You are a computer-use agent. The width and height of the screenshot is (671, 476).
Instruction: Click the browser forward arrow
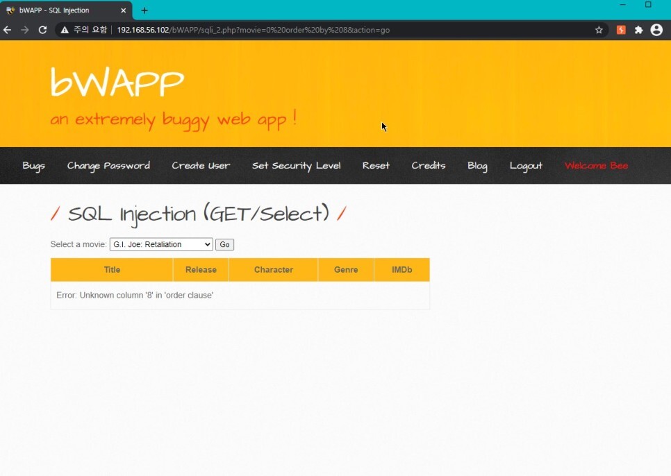click(25, 30)
